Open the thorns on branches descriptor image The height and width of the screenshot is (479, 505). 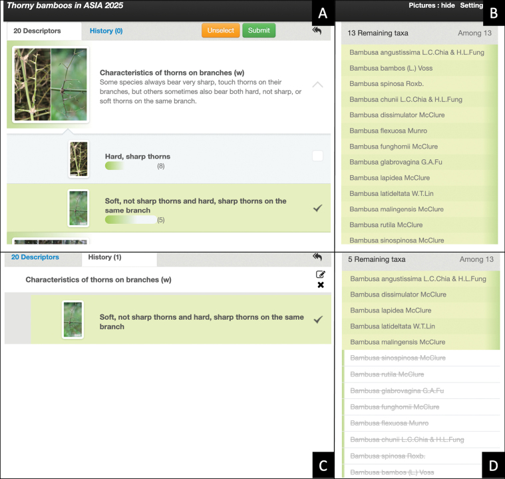[51, 85]
